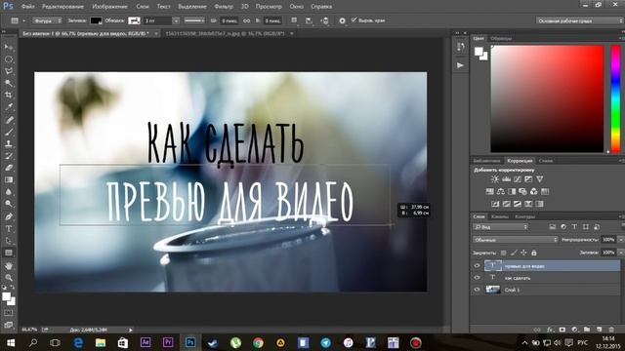Viewport: 625px width, 351px height.
Task: Filter layers by type layers
Action: click(574, 227)
